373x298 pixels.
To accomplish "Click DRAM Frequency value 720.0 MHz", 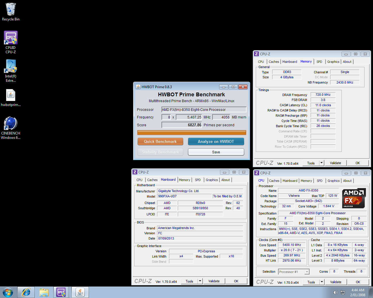I will pyautogui.click(x=323, y=95).
